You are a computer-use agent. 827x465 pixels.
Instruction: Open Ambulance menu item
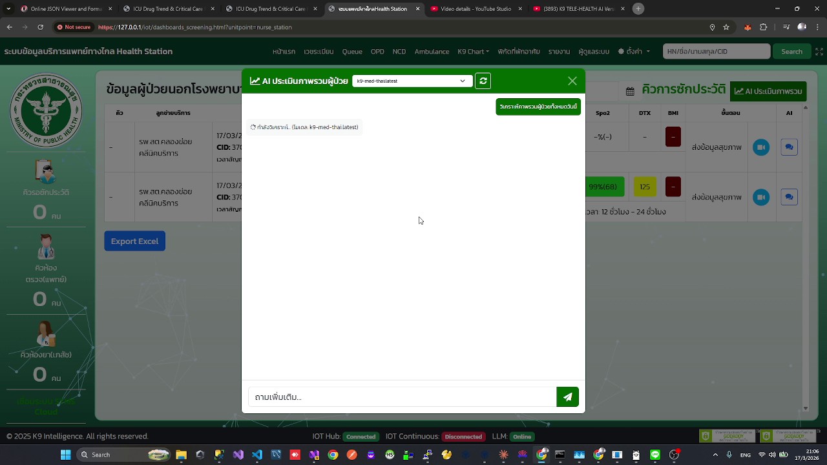pos(432,52)
